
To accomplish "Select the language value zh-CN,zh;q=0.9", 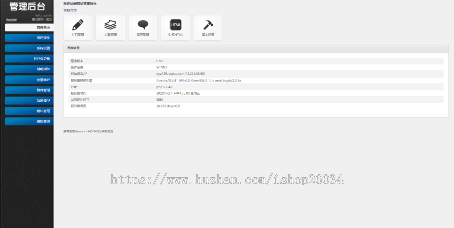I will (x=168, y=106).
